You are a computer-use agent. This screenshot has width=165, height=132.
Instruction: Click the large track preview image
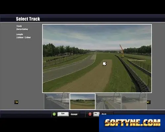(x=97, y=58)
